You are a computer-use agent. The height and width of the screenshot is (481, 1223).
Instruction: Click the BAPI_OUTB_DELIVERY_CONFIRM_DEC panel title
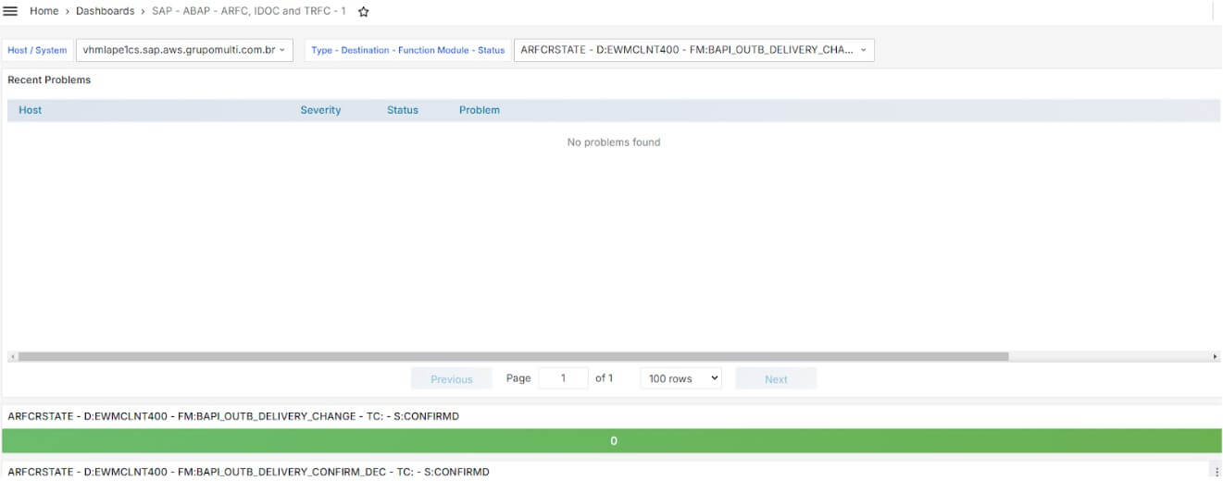(248, 472)
